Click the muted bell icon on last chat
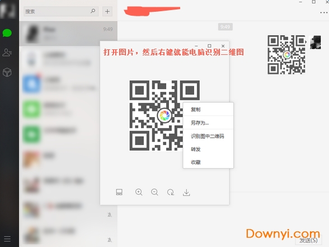This screenshot has height=247, width=329. click(x=110, y=240)
